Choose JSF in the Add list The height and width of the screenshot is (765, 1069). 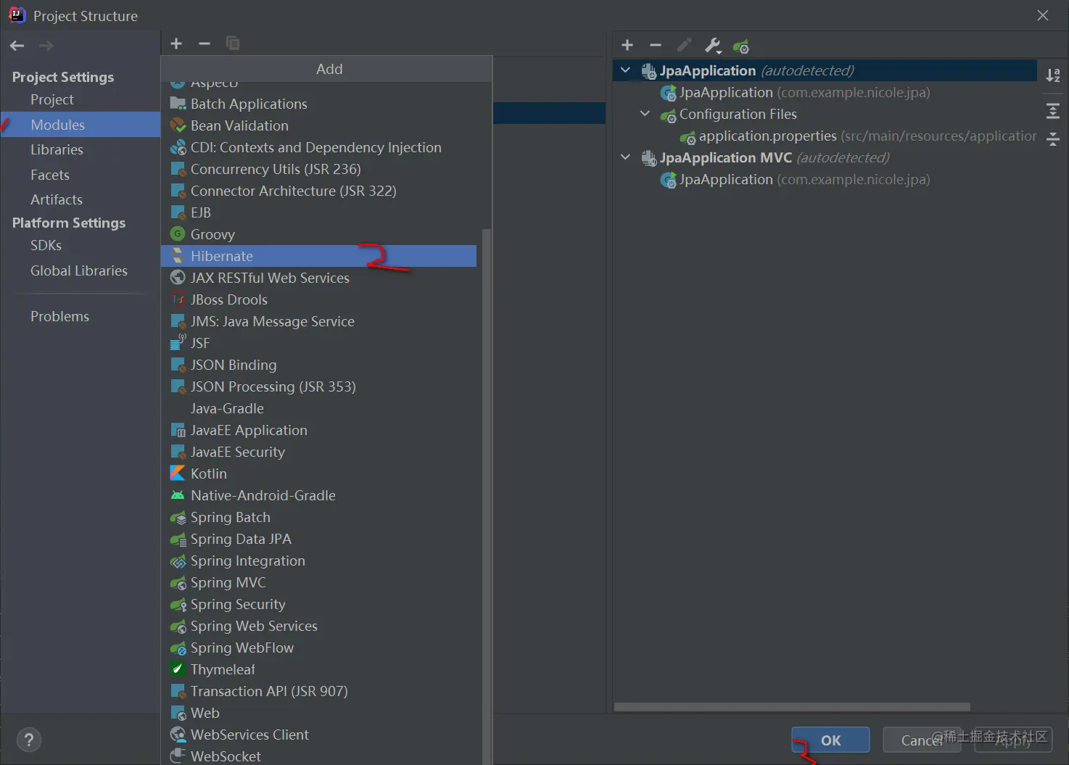coord(318,343)
